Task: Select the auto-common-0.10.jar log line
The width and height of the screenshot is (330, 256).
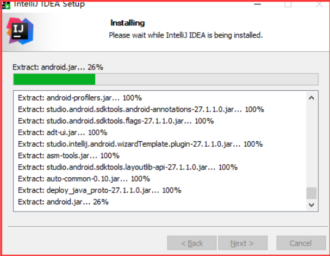Action: (84, 179)
